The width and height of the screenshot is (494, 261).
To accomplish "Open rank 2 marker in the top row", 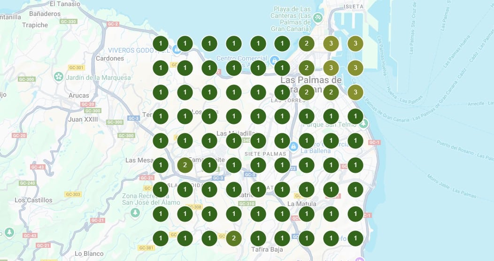I will click(x=307, y=44).
